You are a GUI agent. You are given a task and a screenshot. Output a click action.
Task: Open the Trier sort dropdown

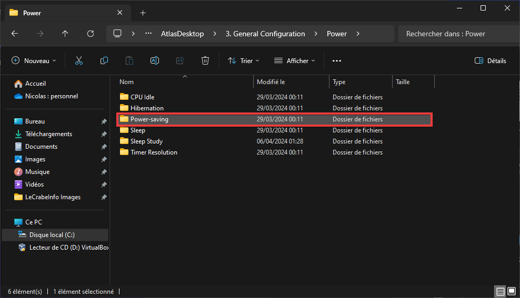(x=243, y=60)
